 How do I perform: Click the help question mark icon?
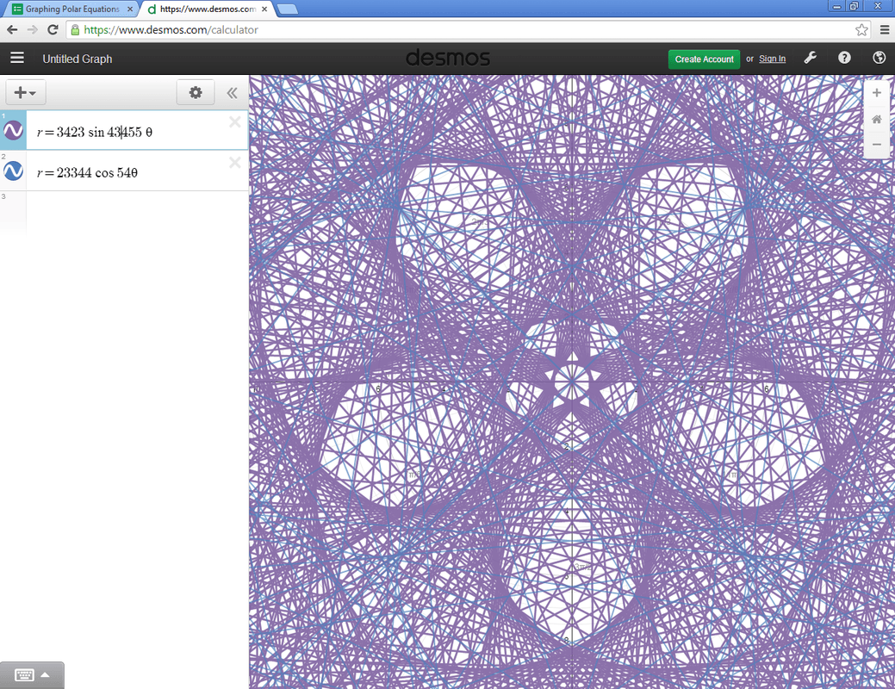tap(844, 58)
